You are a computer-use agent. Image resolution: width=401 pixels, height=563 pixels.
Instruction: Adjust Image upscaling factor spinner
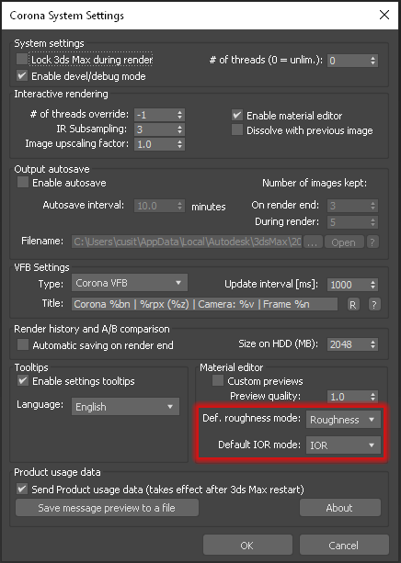180,144
